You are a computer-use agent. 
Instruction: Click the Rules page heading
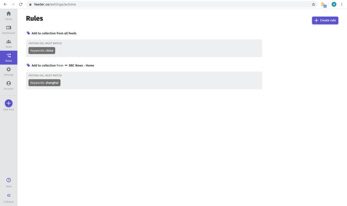click(35, 18)
